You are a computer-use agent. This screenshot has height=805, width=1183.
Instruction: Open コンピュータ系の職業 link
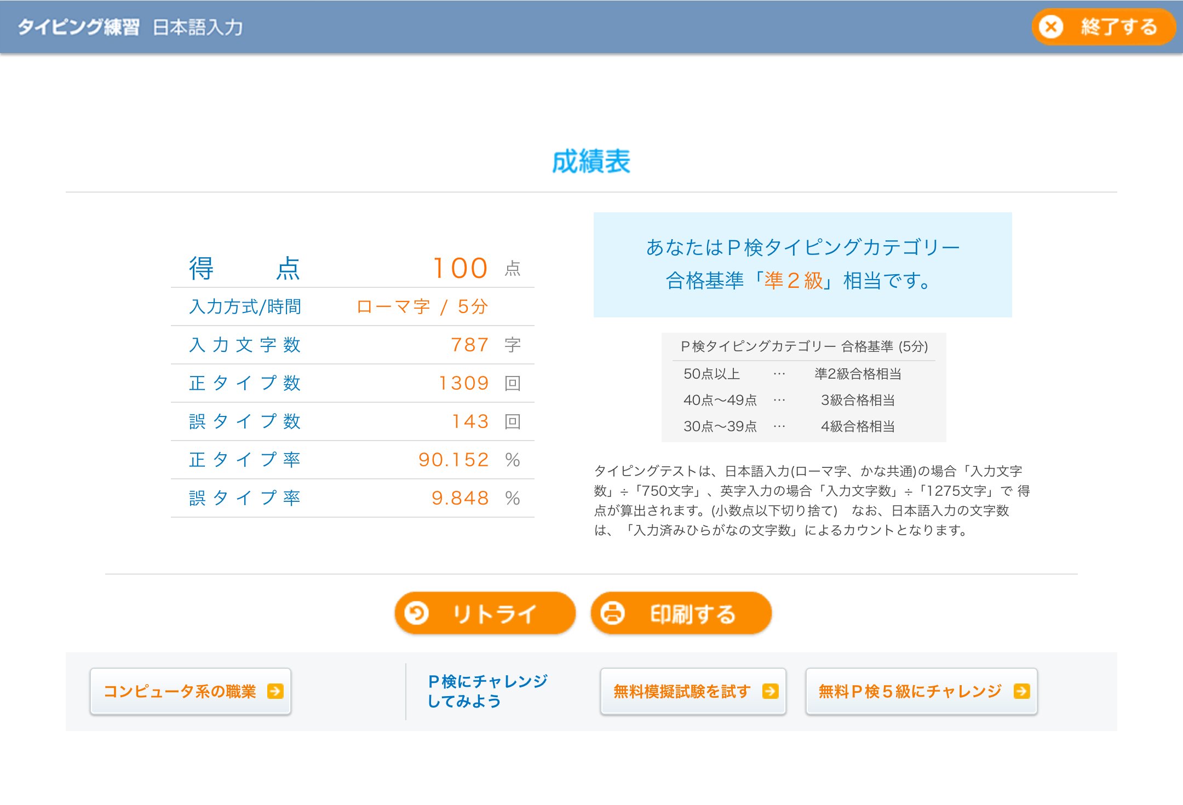pos(180,691)
